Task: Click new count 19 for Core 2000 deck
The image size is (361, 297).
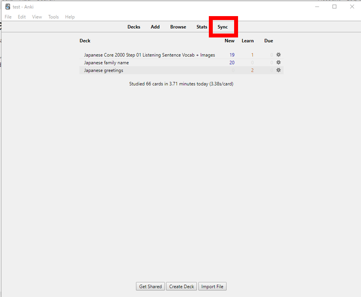Action: coord(232,55)
